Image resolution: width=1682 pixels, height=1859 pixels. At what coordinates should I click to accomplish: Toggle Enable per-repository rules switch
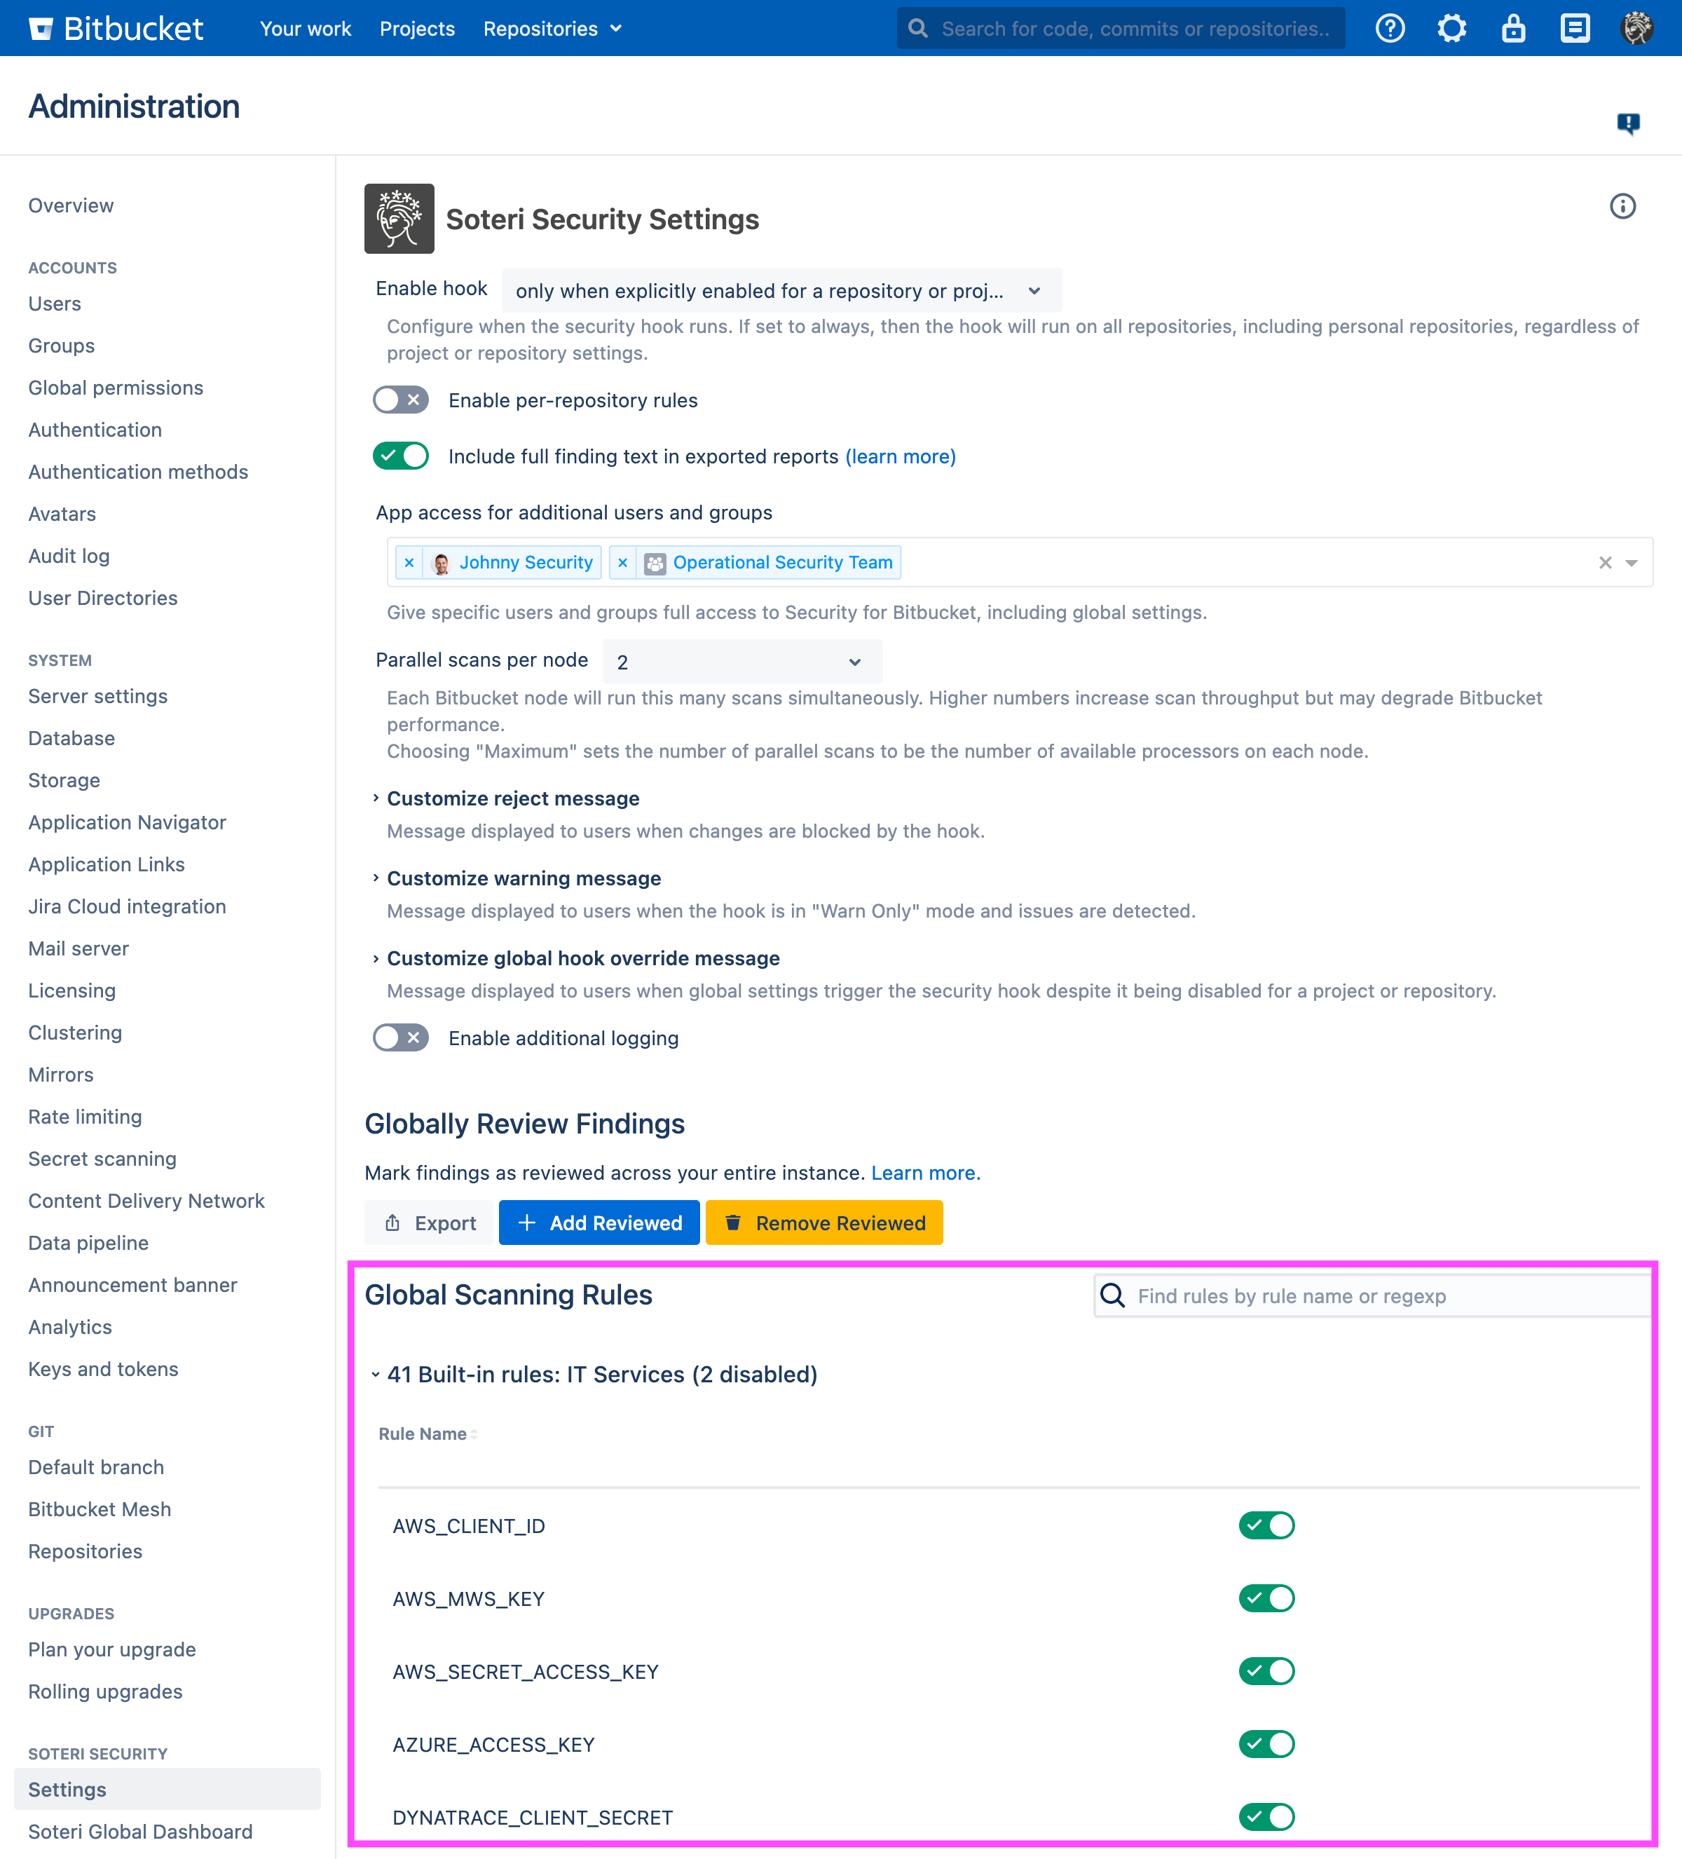[x=401, y=400]
